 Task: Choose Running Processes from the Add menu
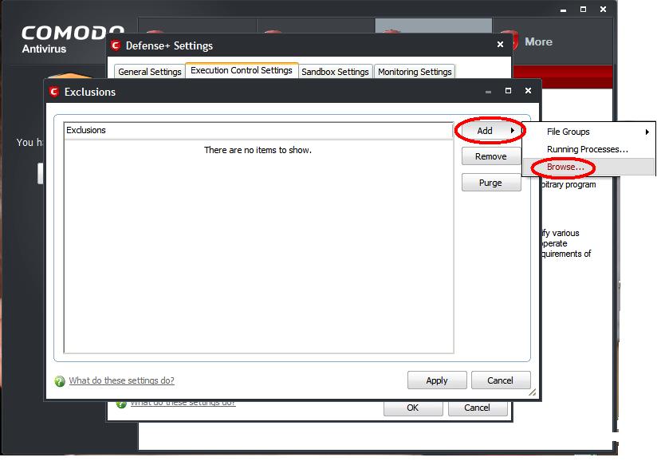click(587, 149)
